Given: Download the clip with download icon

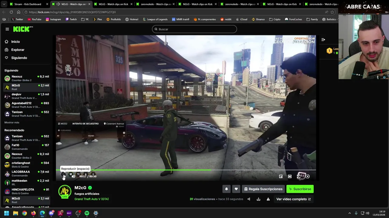Looking at the screenshot, I should click(x=258, y=199).
